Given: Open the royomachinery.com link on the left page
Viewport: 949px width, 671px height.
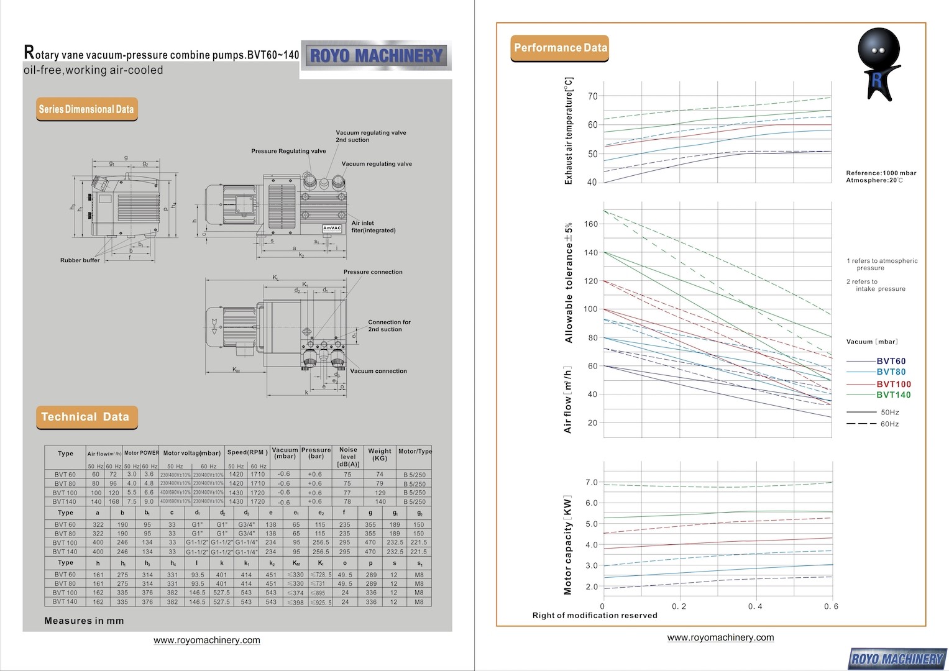Looking at the screenshot, I should coord(207,640).
